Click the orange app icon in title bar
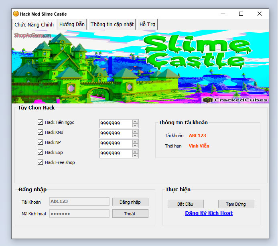The height and width of the screenshot is (247, 278). pos(16,14)
